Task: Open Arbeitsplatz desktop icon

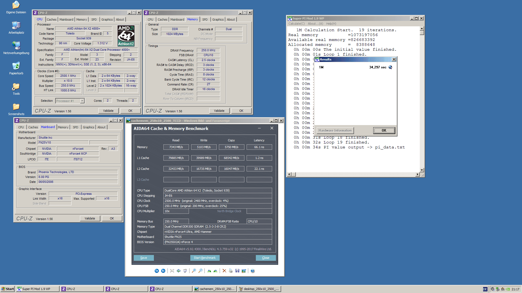Action: (16, 28)
